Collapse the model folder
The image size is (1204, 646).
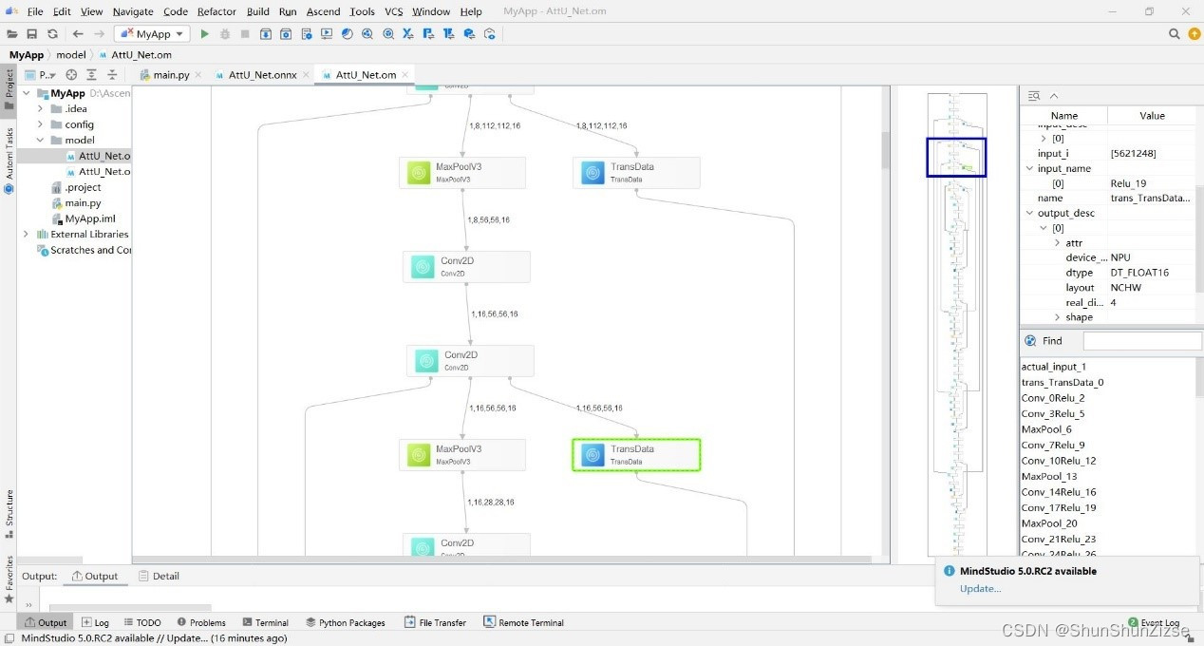click(40, 141)
